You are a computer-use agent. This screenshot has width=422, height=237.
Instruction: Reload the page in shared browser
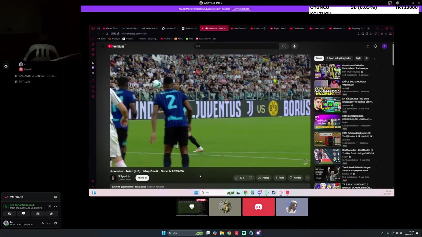107,34
